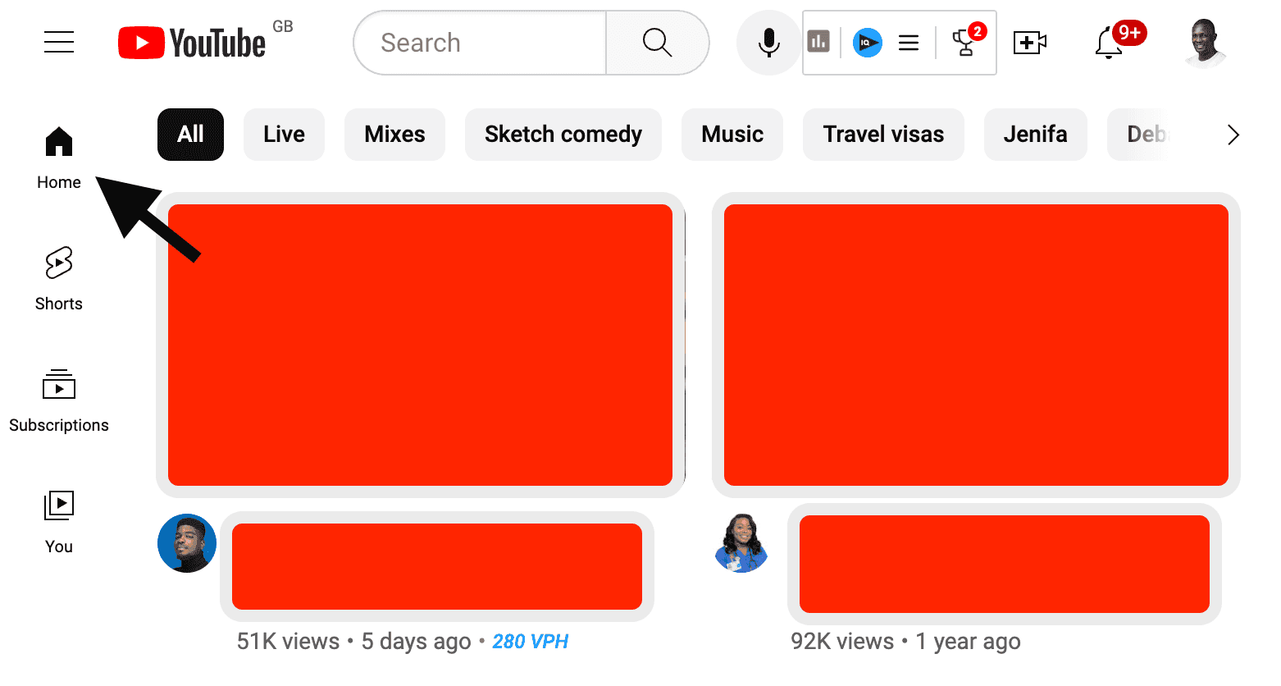The image size is (1281, 686).
Task: Start a new video with the Create icon
Action: point(1030,43)
